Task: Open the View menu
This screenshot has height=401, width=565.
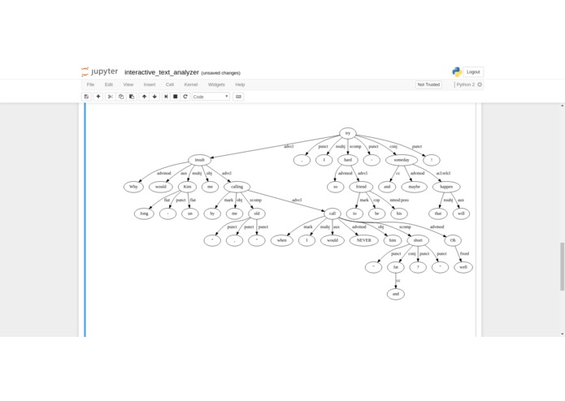Action: click(128, 84)
